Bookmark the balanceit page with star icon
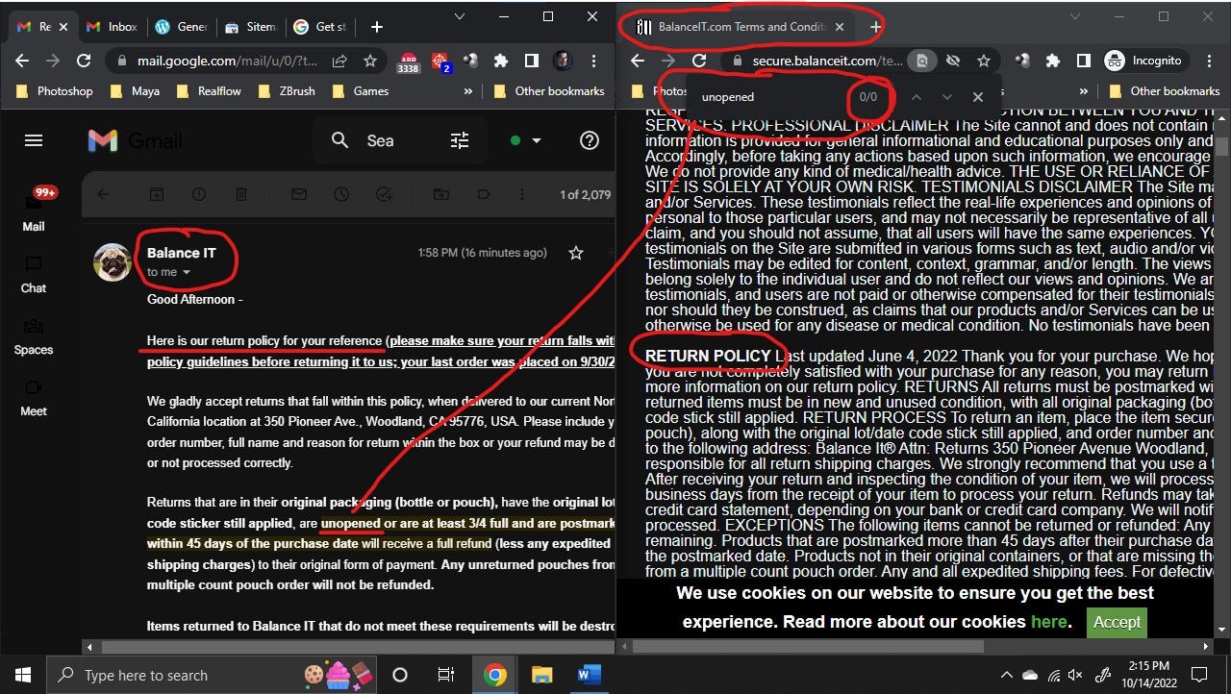Image resolution: width=1231 pixels, height=694 pixels. tap(984, 61)
